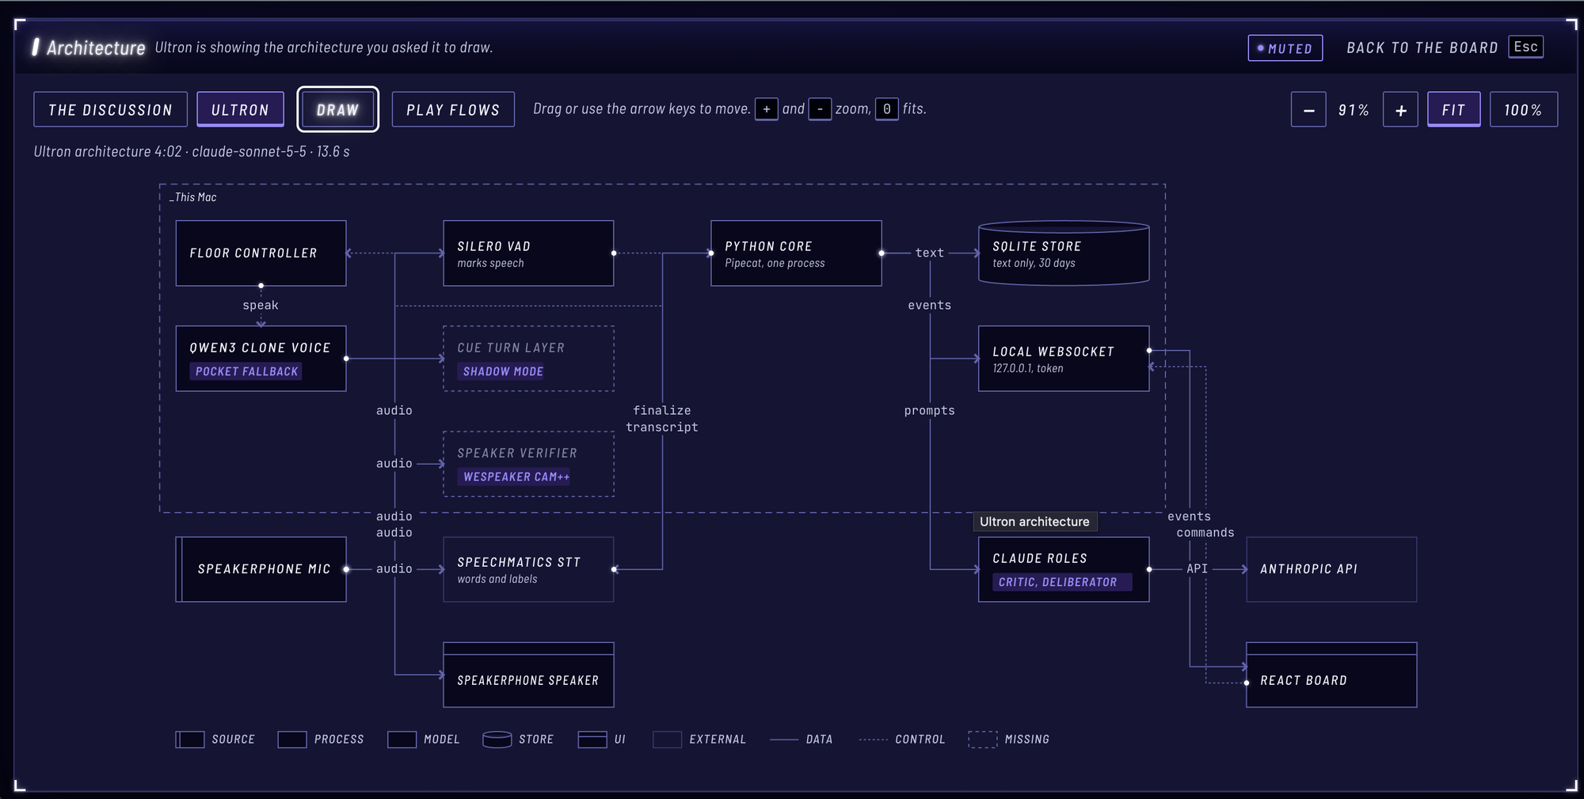The image size is (1584, 799).
Task: Select the Speakerphone Mic source node
Action: tap(261, 569)
